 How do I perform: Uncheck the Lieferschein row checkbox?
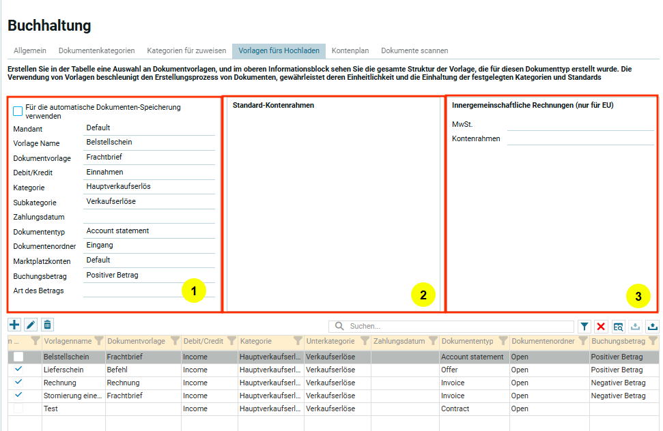(x=18, y=369)
